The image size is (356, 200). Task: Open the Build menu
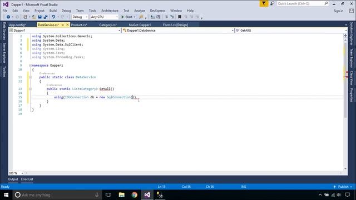click(53, 11)
